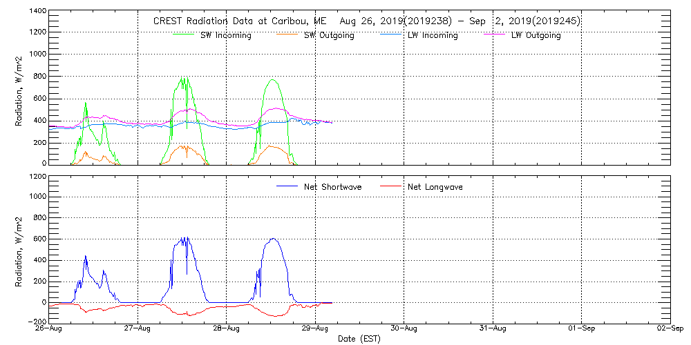Click the Date (EST) axis label
Screen dimensions: 691x345
point(360,339)
